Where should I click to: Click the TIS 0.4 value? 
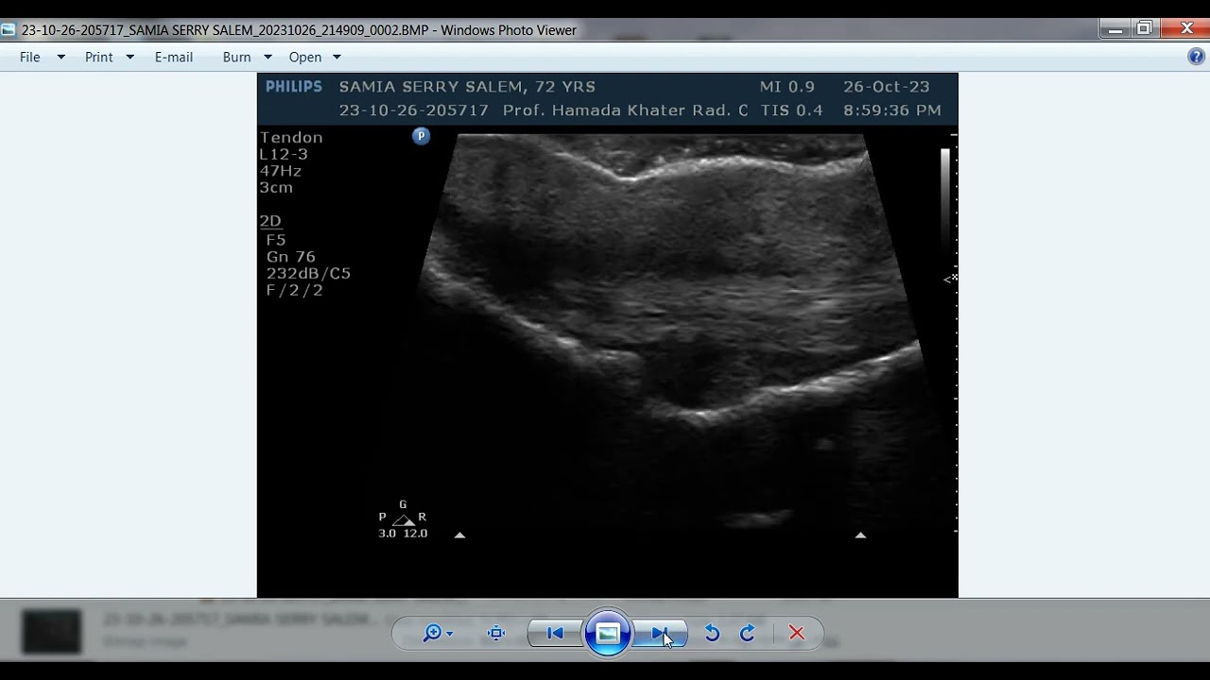(x=791, y=110)
